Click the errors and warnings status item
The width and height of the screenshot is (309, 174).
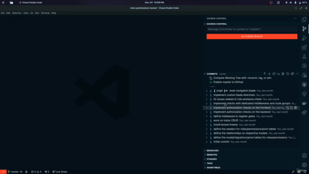(36, 172)
